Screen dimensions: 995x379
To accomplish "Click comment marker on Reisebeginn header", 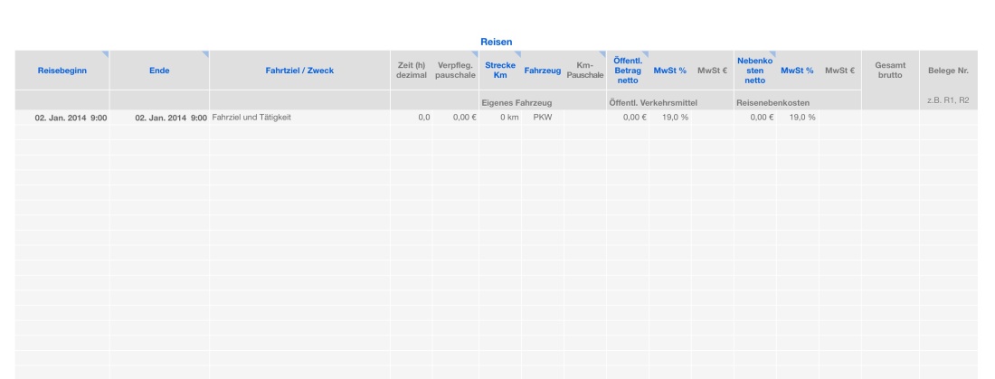I will pyautogui.click(x=105, y=54).
